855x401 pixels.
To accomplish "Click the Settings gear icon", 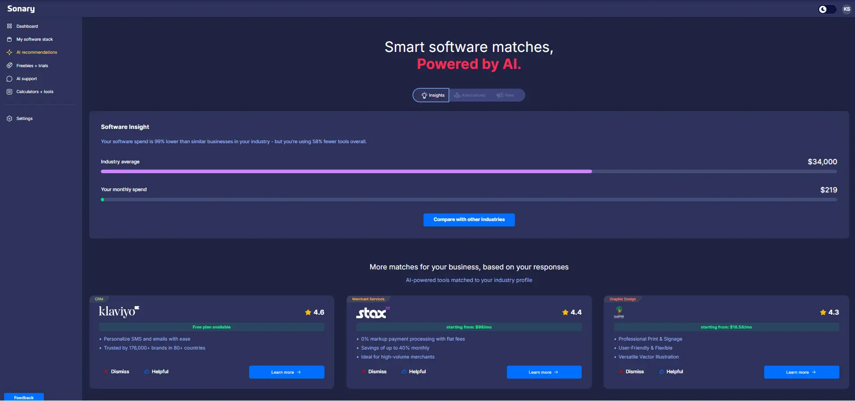I will pos(9,119).
